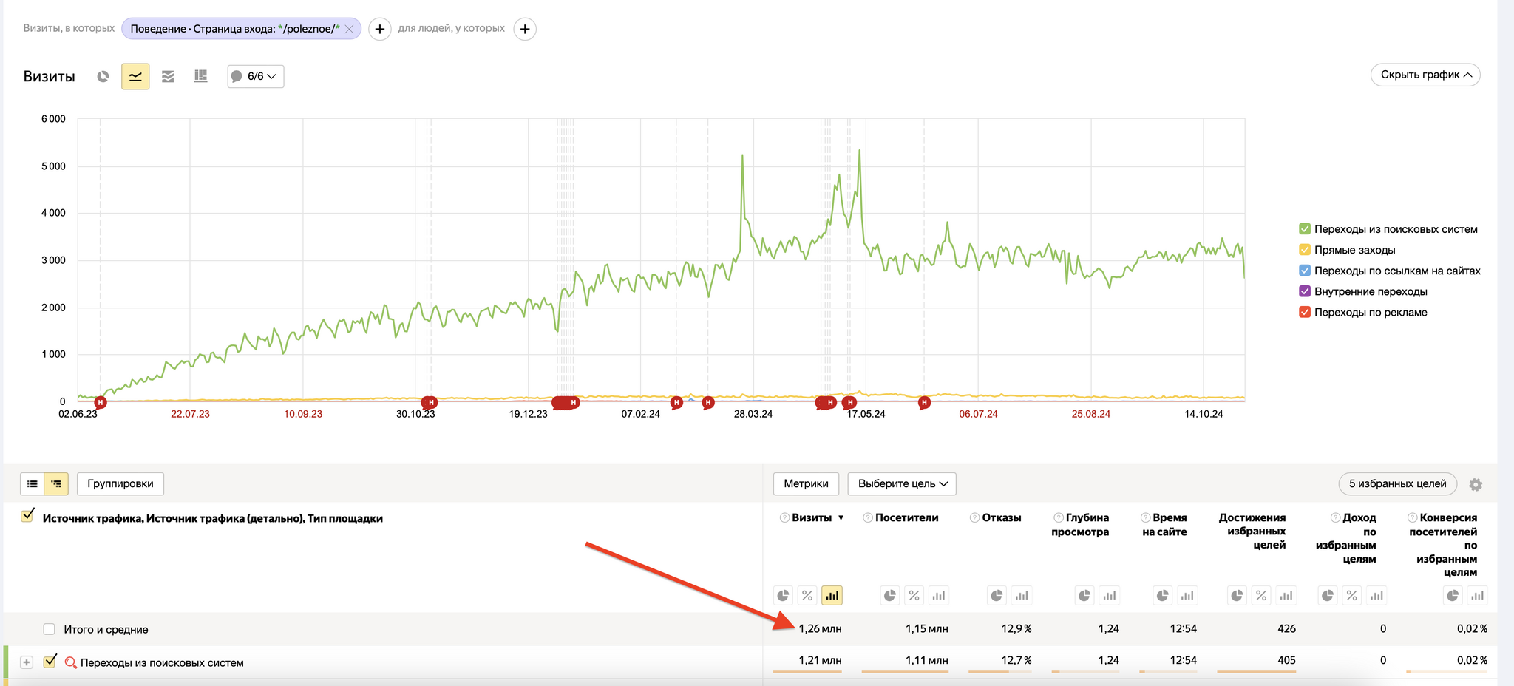Open the 6/6 chart notes dropdown
The height and width of the screenshot is (686, 1514).
pos(255,76)
